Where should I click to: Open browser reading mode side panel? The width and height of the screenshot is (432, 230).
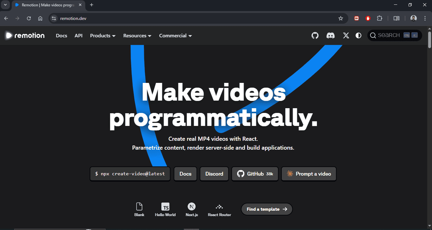396,18
